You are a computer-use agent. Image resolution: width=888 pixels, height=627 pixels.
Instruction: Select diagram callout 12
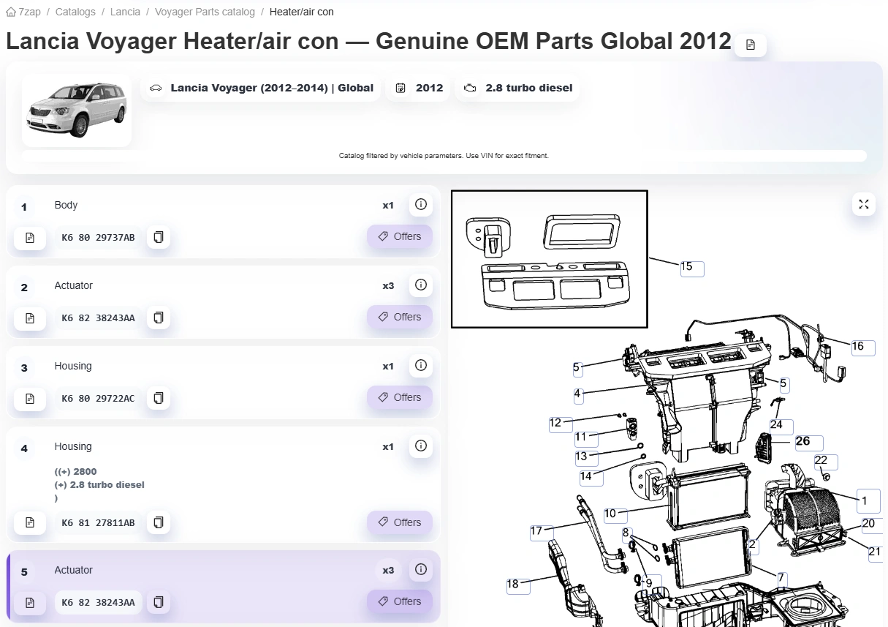pos(561,424)
